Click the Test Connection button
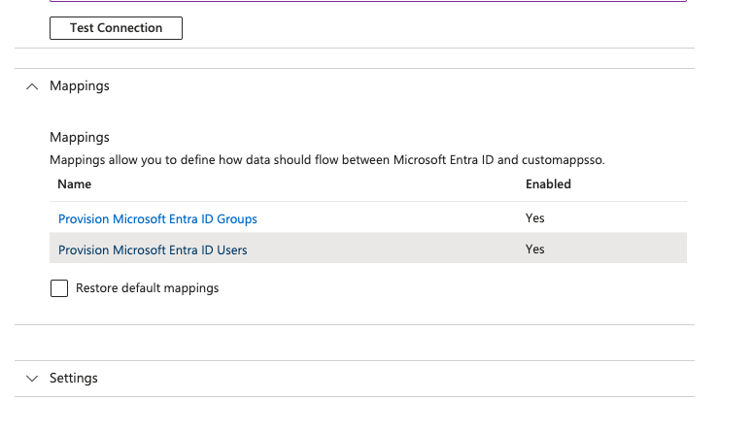Viewport: 753px width, 433px height. coord(116,28)
